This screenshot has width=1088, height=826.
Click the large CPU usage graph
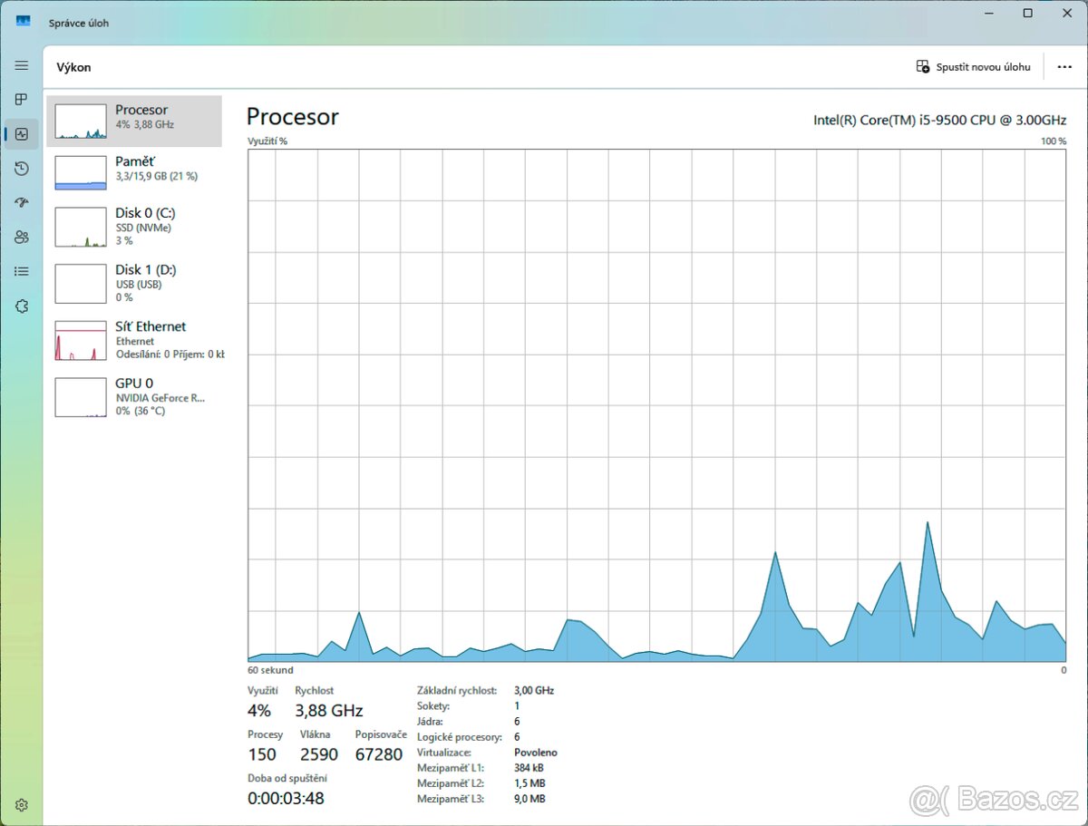point(657,404)
